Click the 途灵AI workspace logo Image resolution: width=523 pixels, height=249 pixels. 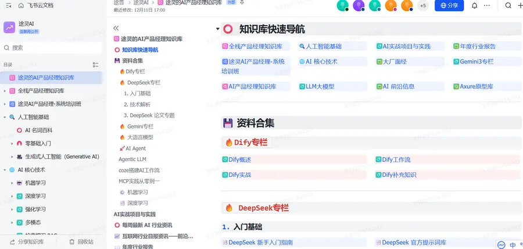[x=9, y=27]
